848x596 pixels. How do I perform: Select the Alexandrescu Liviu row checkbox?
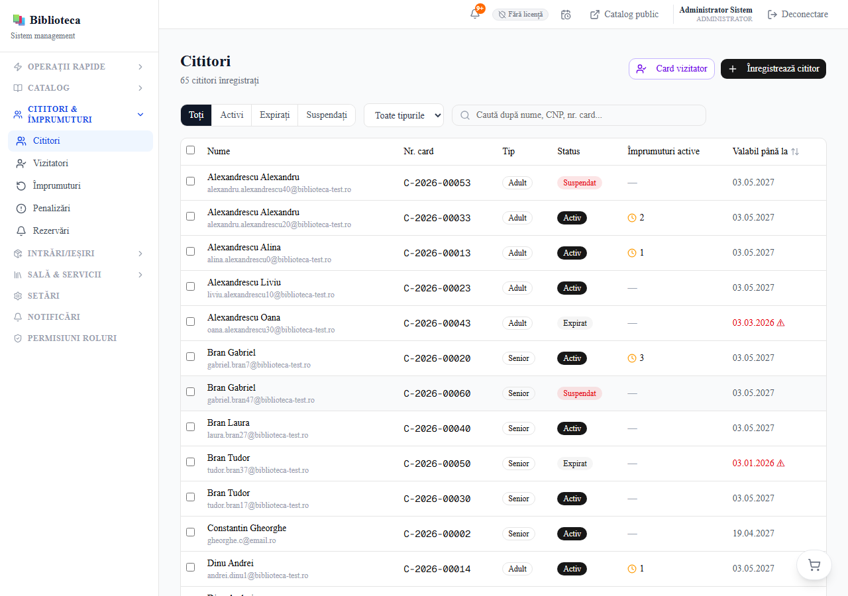pos(191,286)
